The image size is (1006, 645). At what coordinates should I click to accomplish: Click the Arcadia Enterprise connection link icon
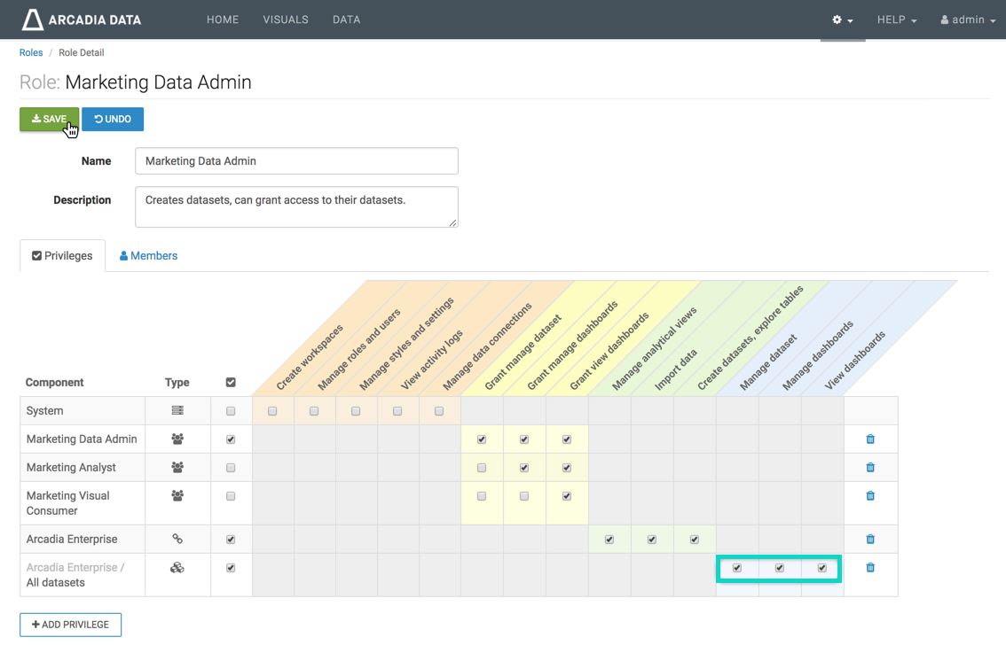(177, 540)
